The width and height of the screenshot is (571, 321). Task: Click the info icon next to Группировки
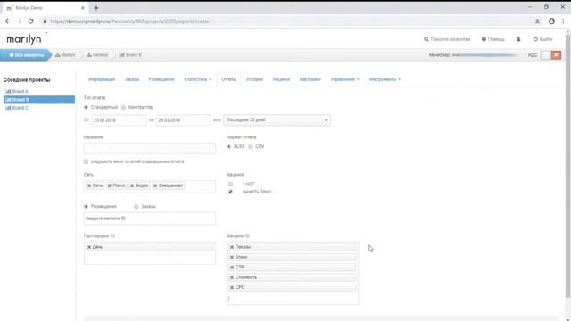tap(113, 235)
